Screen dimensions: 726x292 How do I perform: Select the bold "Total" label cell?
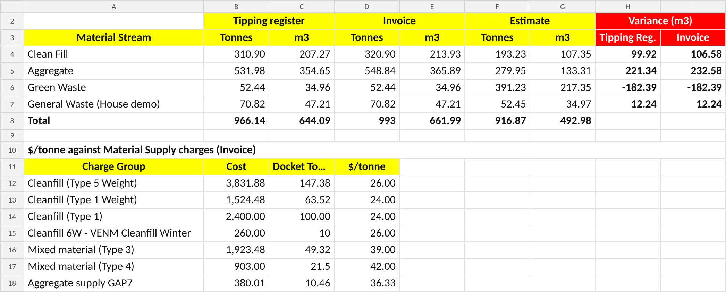[113, 121]
